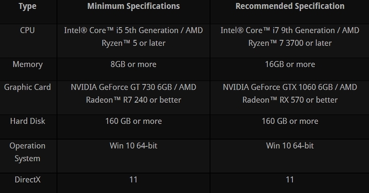Image resolution: width=369 pixels, height=193 pixels.
Task: Select the Recommended Specification header
Action: [x=290, y=6]
